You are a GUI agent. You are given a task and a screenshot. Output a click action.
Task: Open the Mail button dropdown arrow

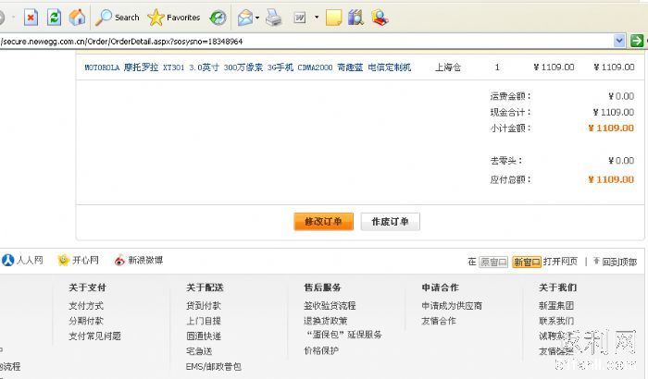click(257, 17)
